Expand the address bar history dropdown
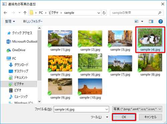Screen dimensions: 167x124 point(99,13)
